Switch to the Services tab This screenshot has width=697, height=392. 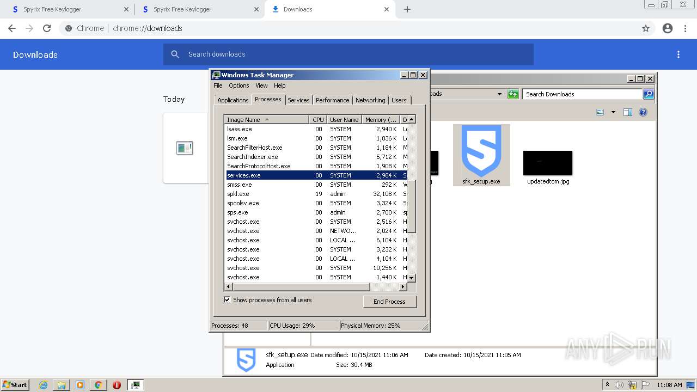[298, 100]
